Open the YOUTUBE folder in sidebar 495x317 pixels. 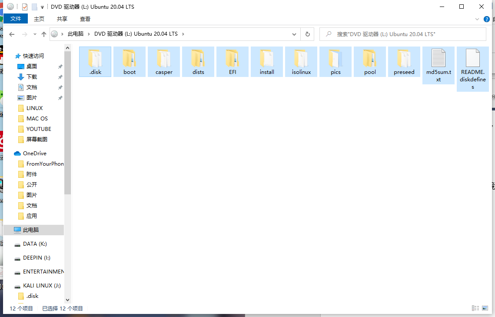coord(39,129)
